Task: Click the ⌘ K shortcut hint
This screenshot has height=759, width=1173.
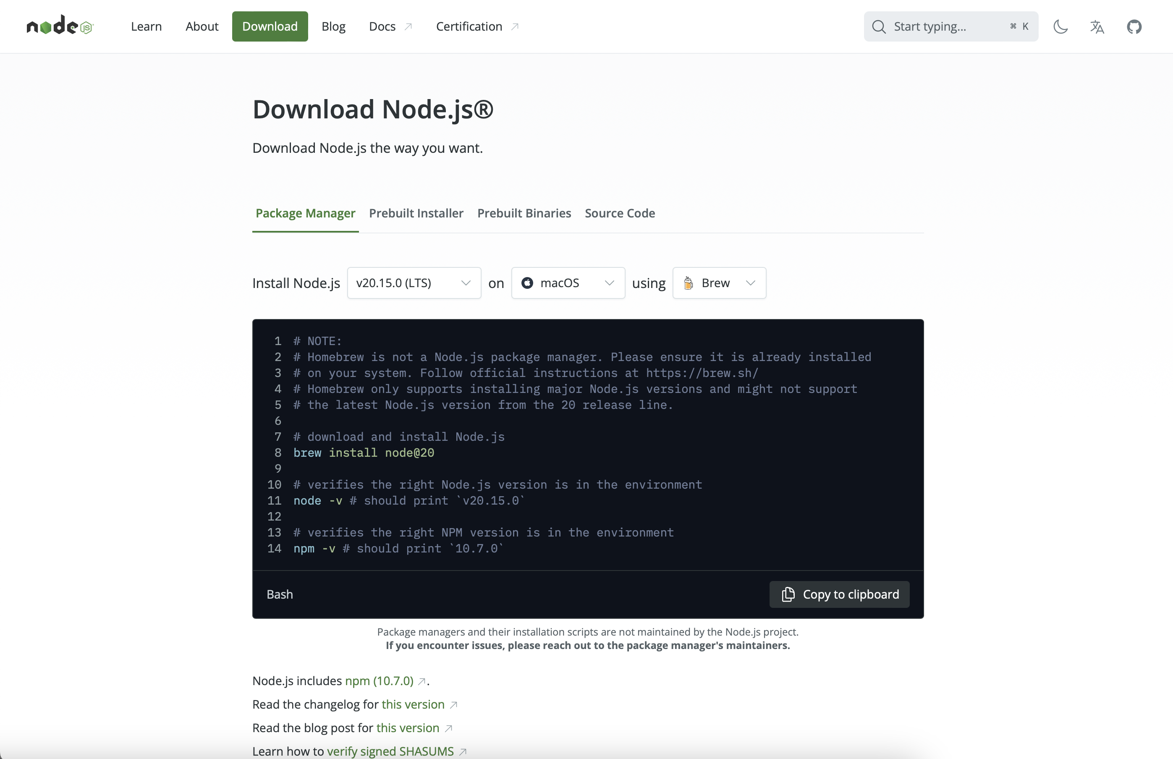Action: tap(1019, 26)
